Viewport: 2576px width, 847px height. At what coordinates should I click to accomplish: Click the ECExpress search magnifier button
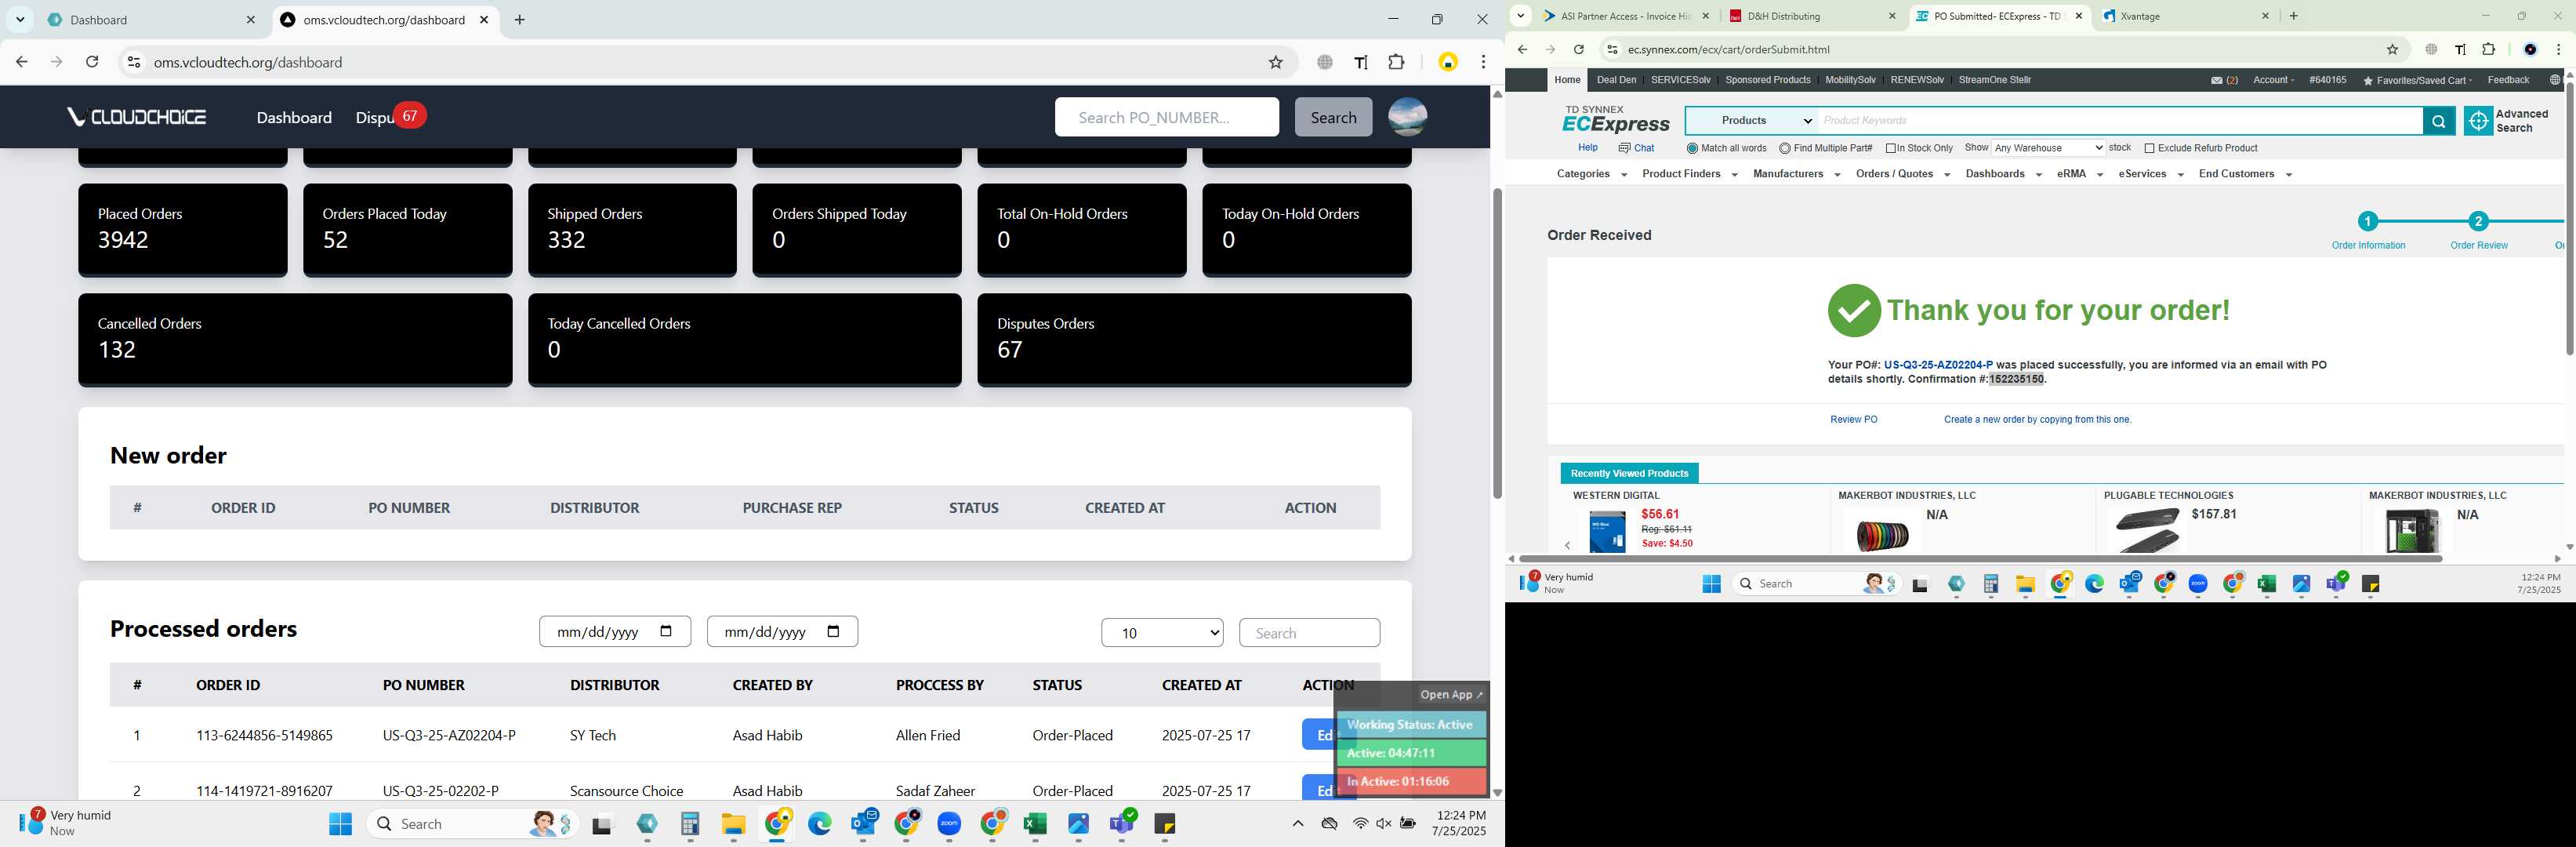(x=2438, y=121)
